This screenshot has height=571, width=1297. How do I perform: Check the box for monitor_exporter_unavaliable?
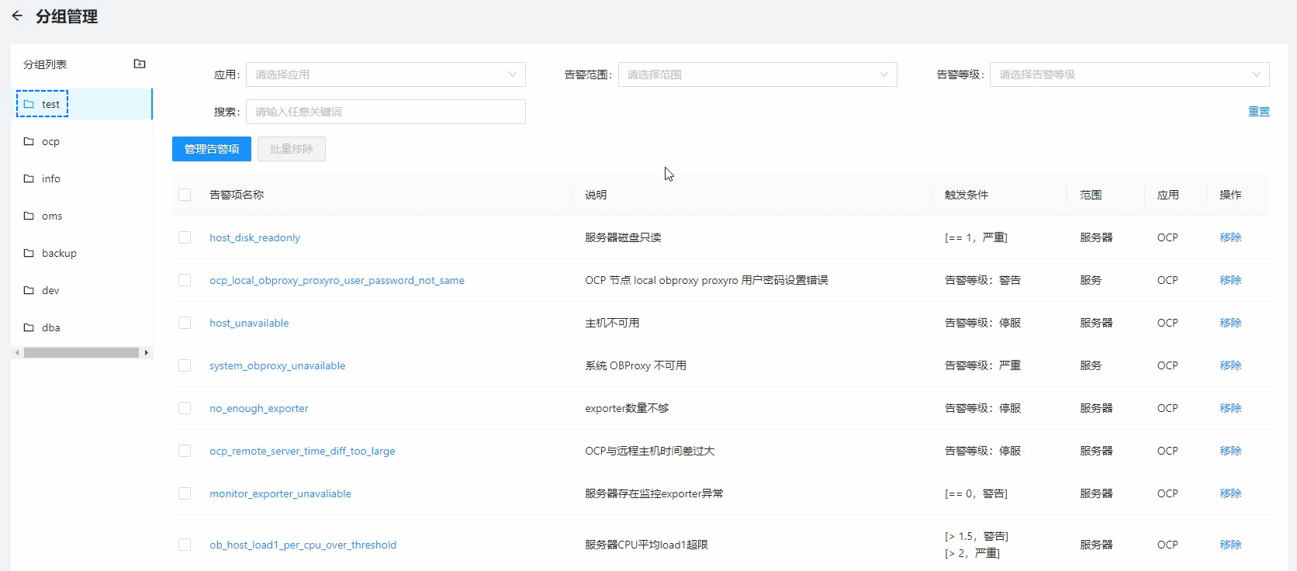tap(185, 493)
